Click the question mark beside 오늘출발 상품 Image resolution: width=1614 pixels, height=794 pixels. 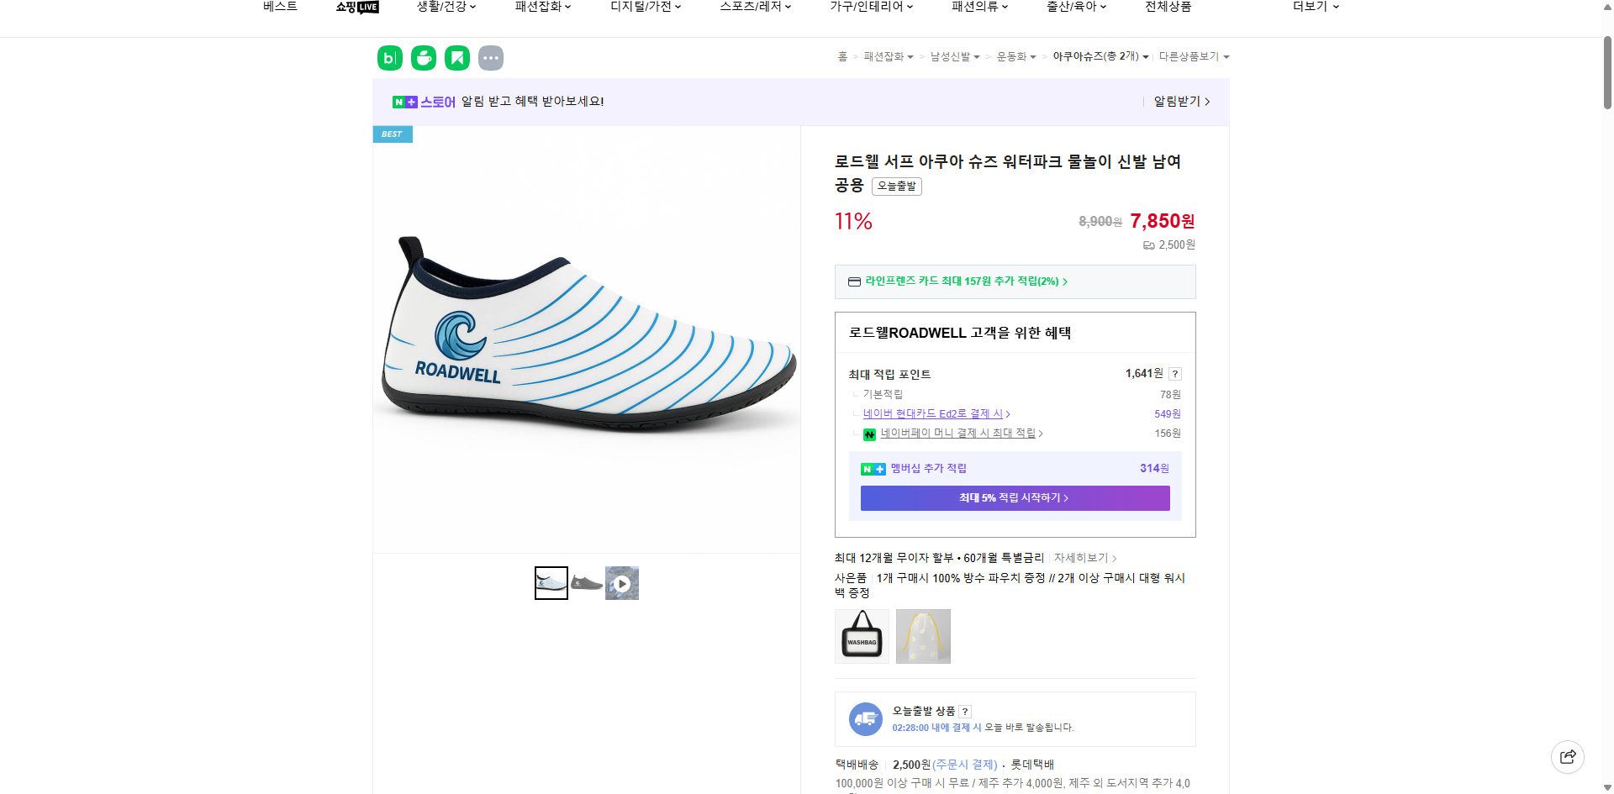(964, 711)
